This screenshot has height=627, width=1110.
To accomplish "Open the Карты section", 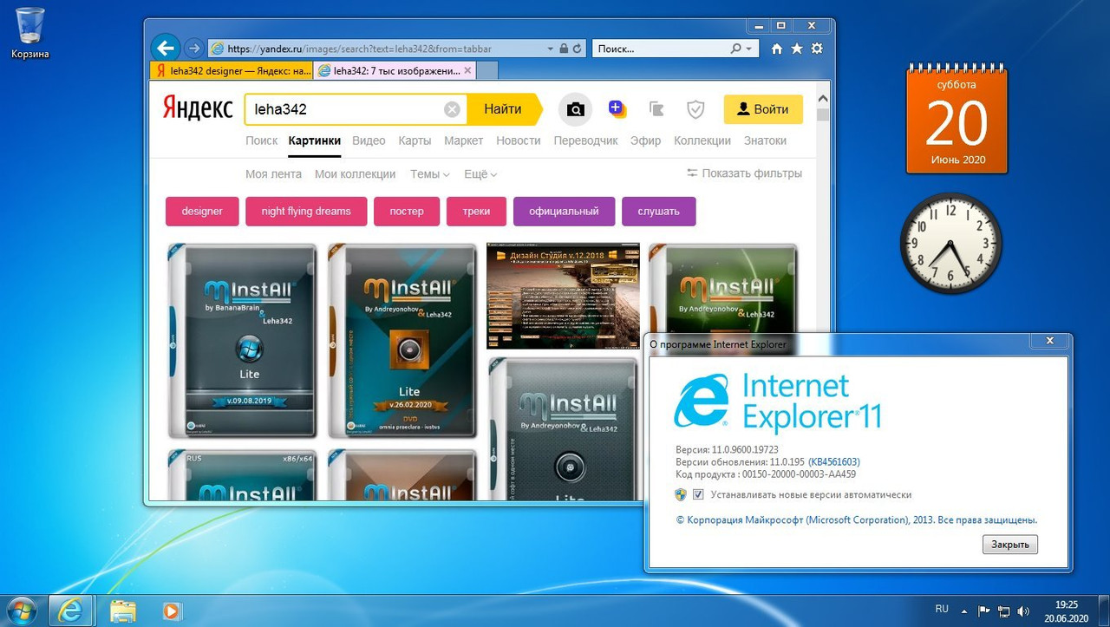I will click(x=415, y=140).
